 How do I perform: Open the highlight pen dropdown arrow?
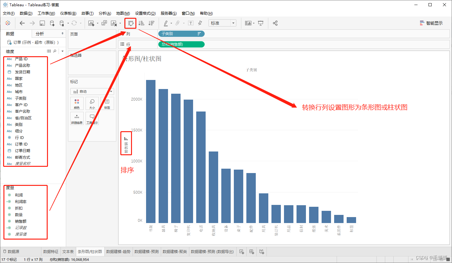[171, 23]
